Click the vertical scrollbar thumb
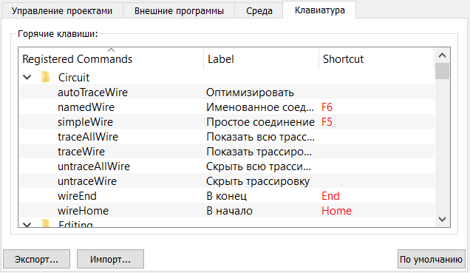 click(442, 71)
